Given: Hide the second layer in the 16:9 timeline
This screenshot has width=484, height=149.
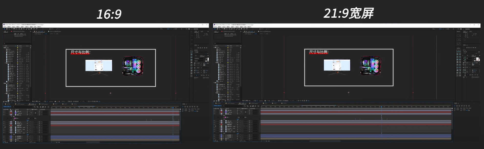Looking at the screenshot, I should [4, 113].
